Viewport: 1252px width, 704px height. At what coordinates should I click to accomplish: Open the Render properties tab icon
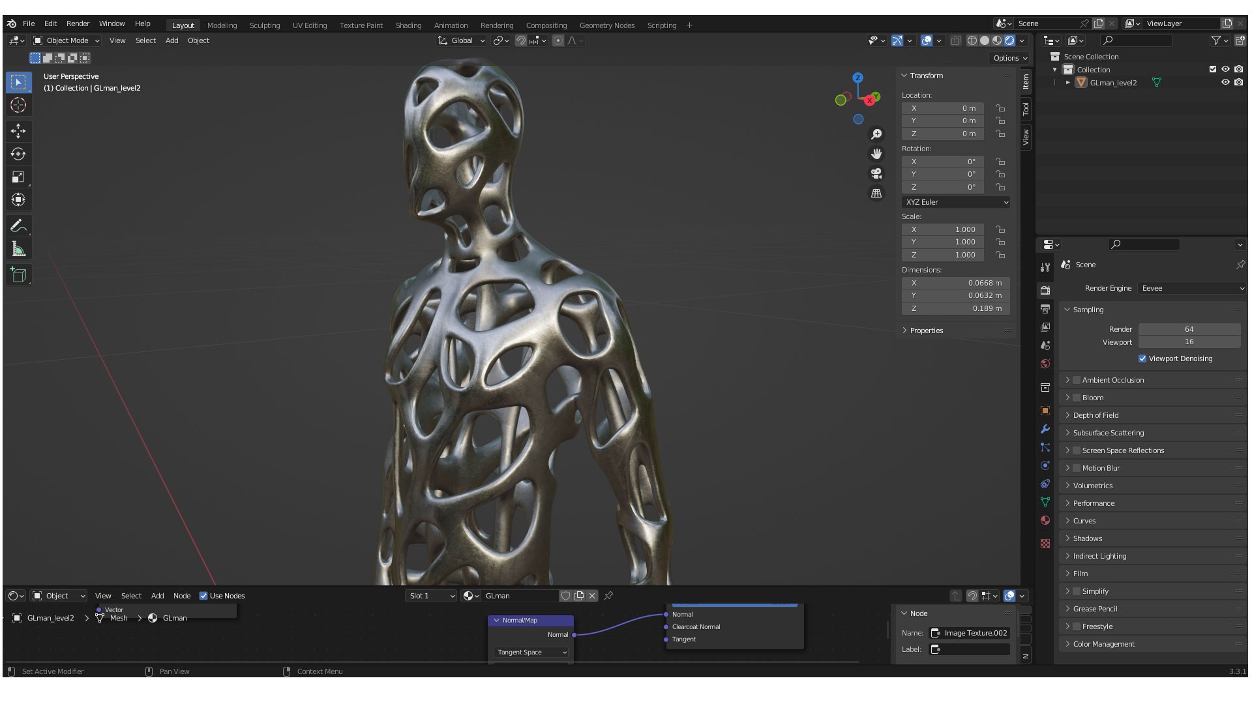pos(1045,291)
